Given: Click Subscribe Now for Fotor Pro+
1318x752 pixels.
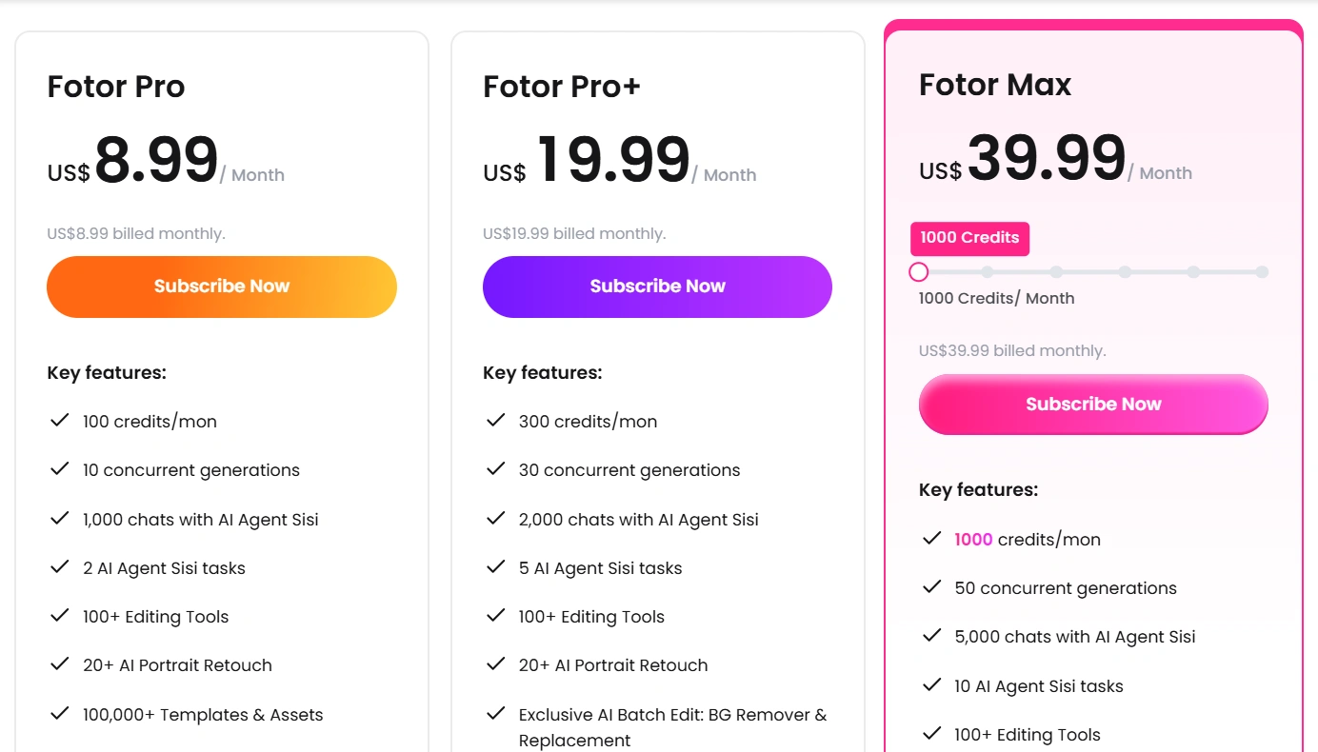Looking at the screenshot, I should pos(657,287).
